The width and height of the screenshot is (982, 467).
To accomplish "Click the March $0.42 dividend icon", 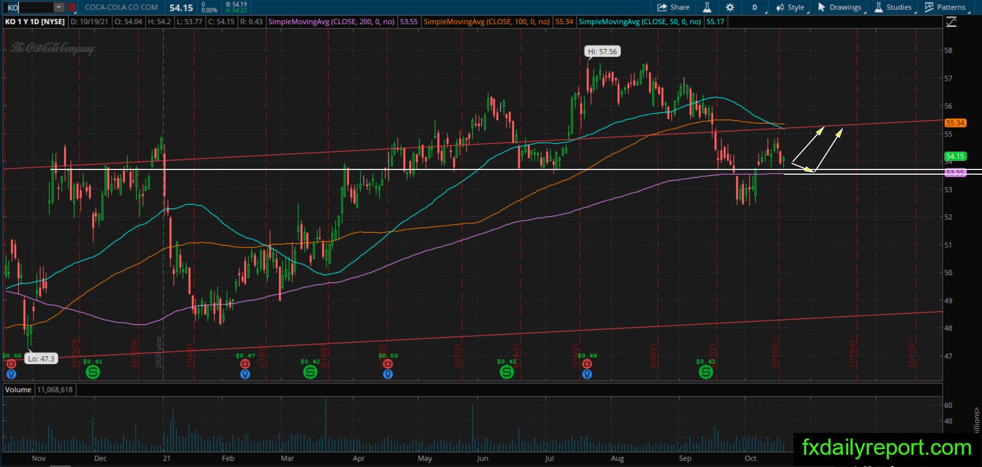I will [310, 372].
